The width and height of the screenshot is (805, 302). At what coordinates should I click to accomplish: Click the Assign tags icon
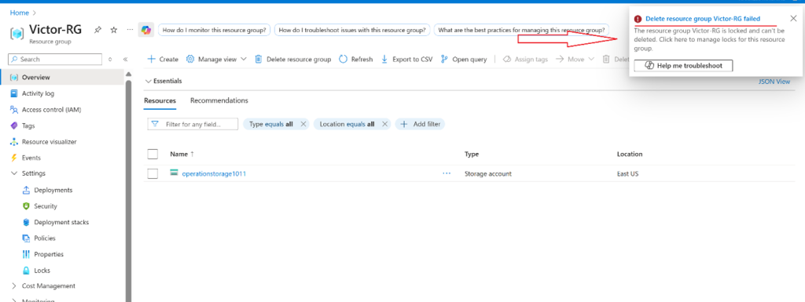pyautogui.click(x=507, y=60)
